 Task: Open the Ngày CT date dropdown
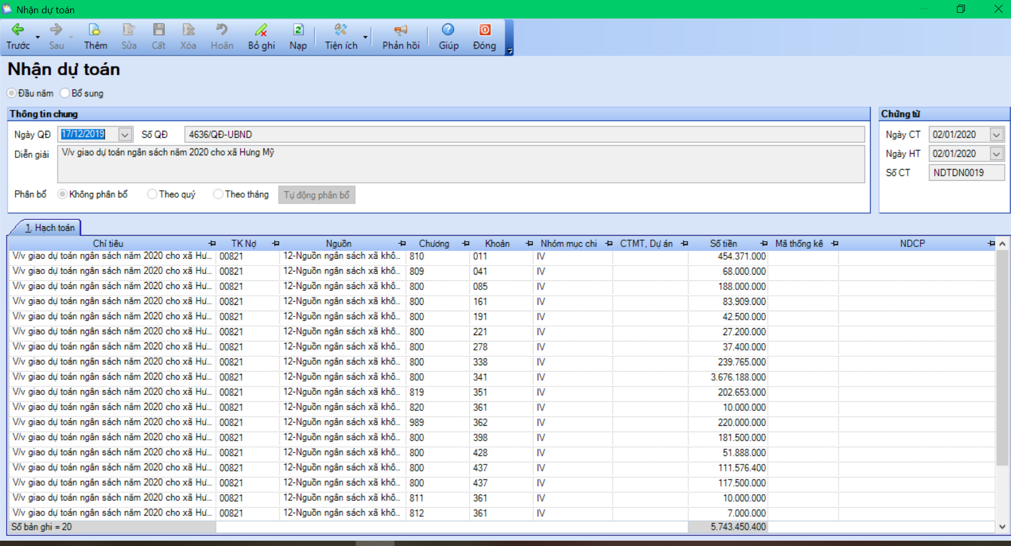996,135
